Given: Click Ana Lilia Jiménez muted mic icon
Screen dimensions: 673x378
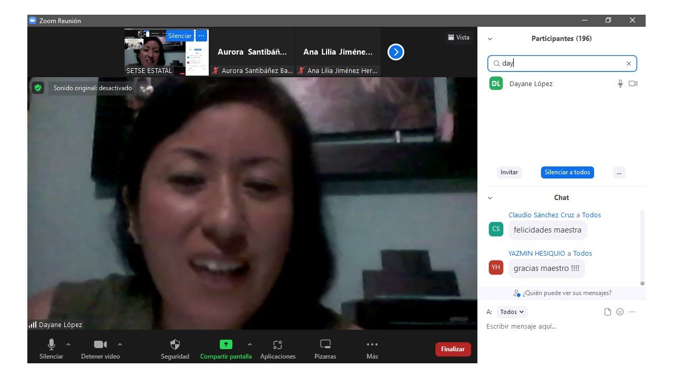Looking at the screenshot, I should click(x=301, y=70).
